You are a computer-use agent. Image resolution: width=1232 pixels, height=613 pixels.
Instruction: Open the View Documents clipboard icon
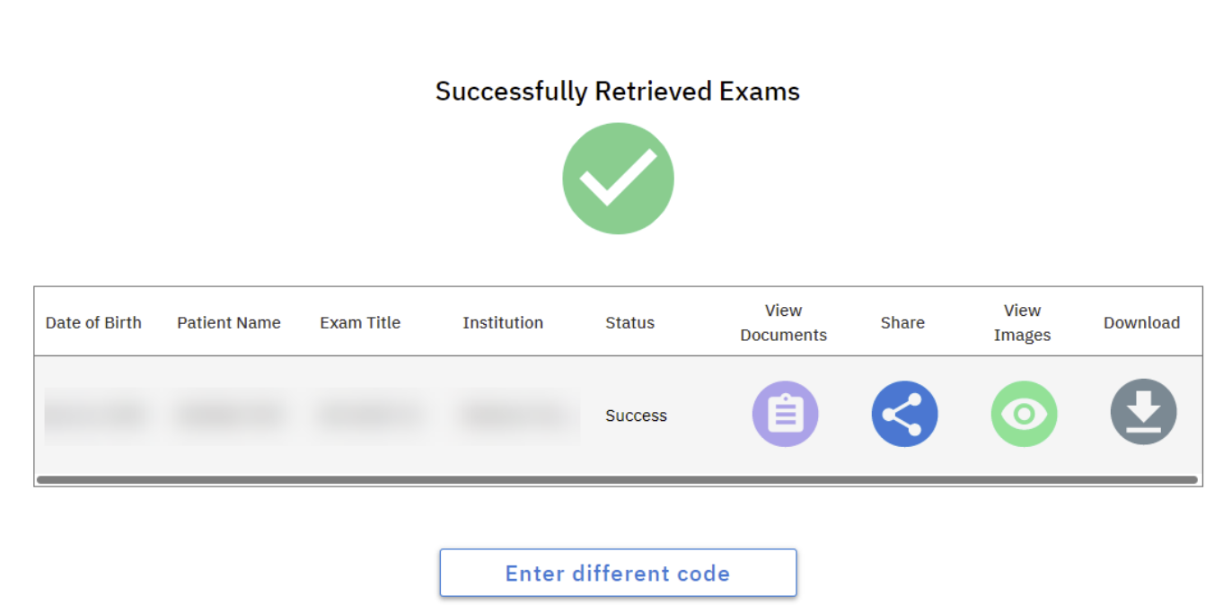coord(785,413)
